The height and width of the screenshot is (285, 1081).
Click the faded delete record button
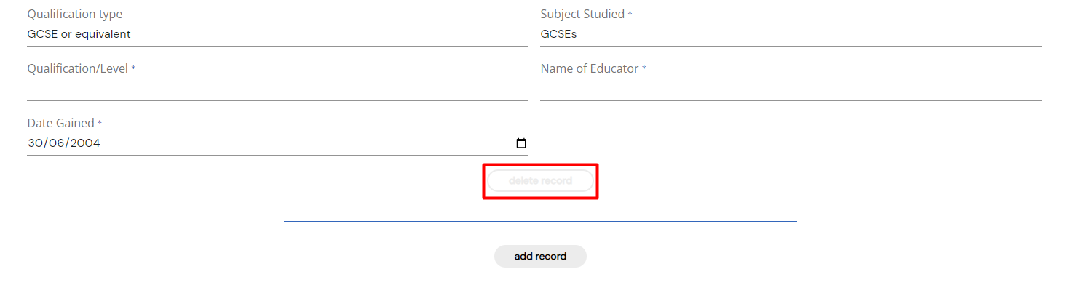coord(540,180)
